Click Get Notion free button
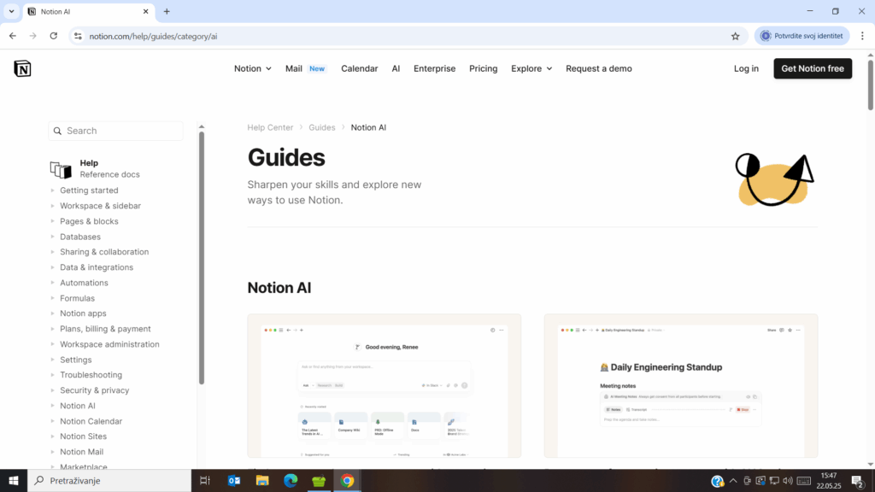 [813, 68]
